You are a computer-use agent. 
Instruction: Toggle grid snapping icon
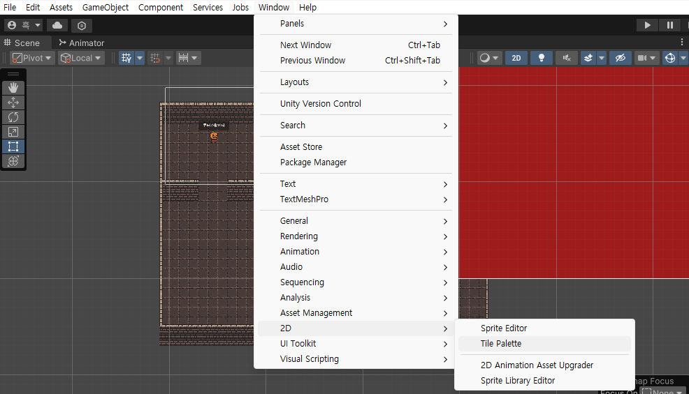click(154, 58)
